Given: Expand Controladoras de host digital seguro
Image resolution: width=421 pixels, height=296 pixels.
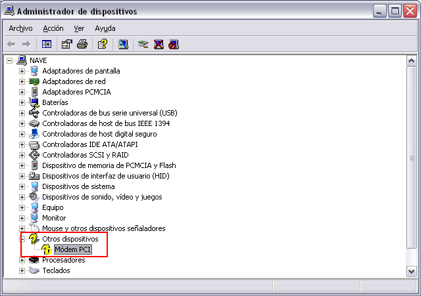Looking at the screenshot, I should tap(22, 134).
